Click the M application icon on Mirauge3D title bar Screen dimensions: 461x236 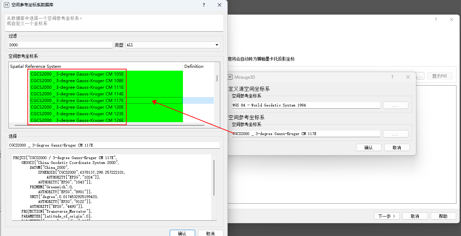pos(230,77)
